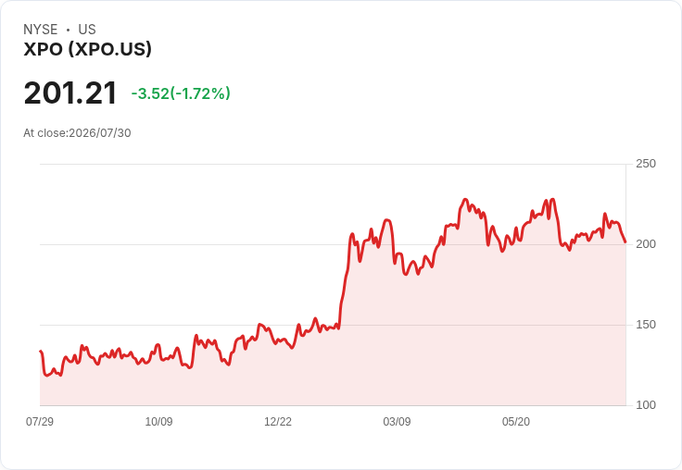The width and height of the screenshot is (682, 470).
Task: Click the US market label
Action: (87, 30)
